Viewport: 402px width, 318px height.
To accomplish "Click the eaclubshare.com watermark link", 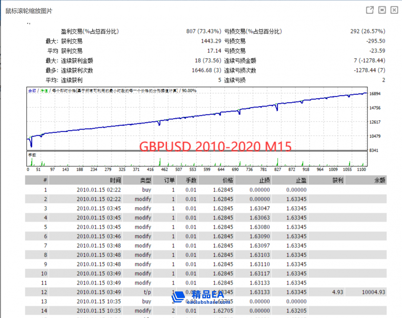I will coord(208,302).
